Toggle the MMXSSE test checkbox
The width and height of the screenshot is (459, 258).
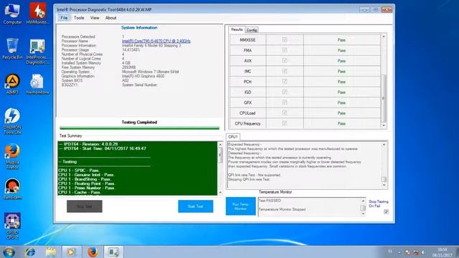[x=285, y=39]
